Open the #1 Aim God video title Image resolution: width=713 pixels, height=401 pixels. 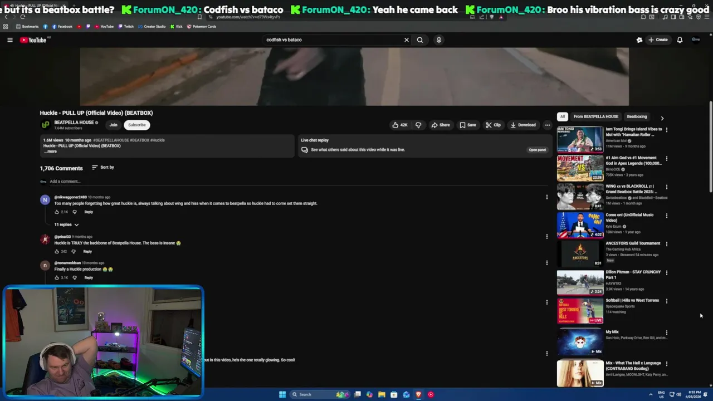pos(634,160)
